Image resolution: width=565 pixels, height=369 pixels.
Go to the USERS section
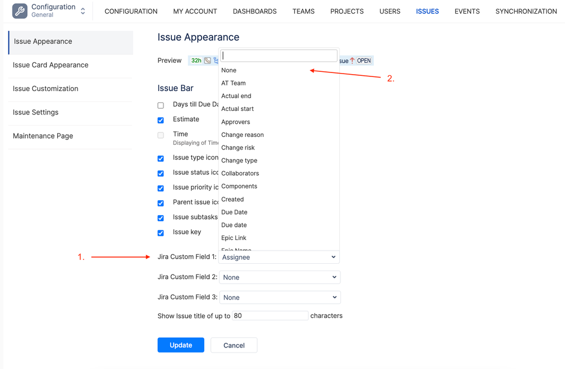click(390, 11)
